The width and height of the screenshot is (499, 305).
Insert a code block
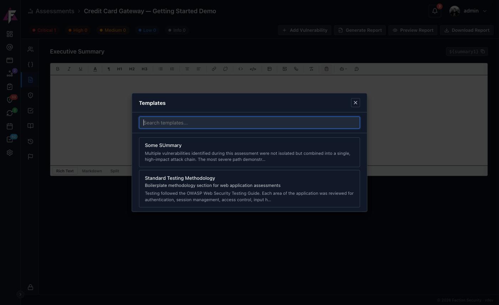(x=253, y=69)
